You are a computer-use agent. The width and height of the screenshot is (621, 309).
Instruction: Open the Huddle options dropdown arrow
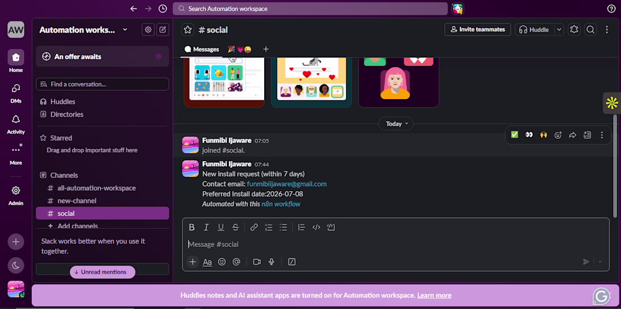pyautogui.click(x=559, y=30)
